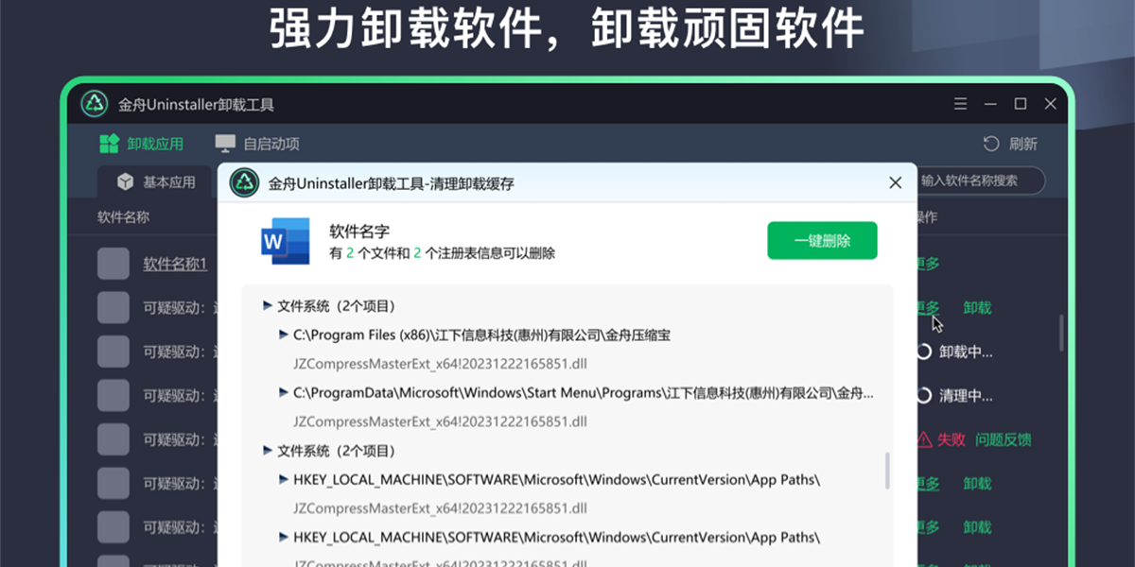The width and height of the screenshot is (1135, 567).
Task: Click the 软件名称1 link in the list
Action: pyautogui.click(x=175, y=264)
